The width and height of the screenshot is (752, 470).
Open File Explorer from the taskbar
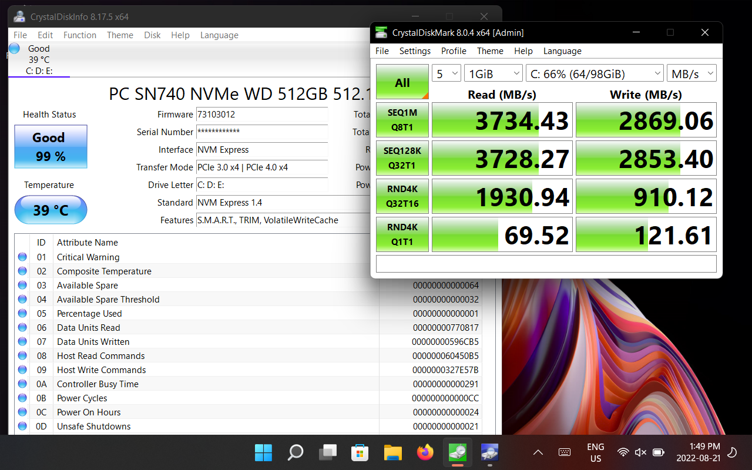coord(392,452)
